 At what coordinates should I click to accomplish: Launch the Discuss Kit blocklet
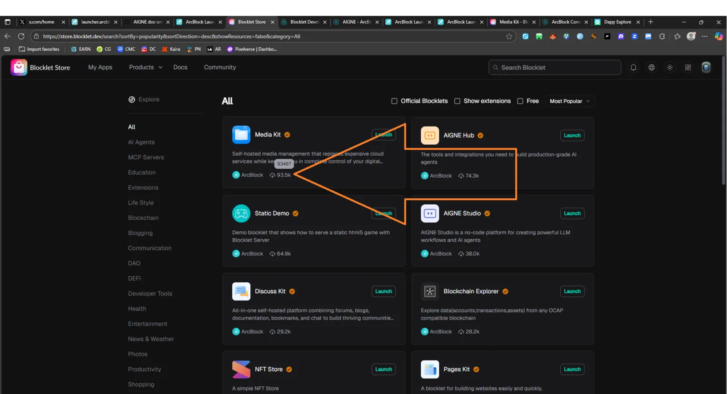(x=383, y=291)
